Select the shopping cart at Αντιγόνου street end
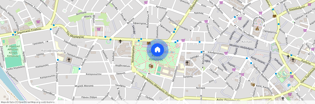 pyautogui.click(x=234, y=70)
